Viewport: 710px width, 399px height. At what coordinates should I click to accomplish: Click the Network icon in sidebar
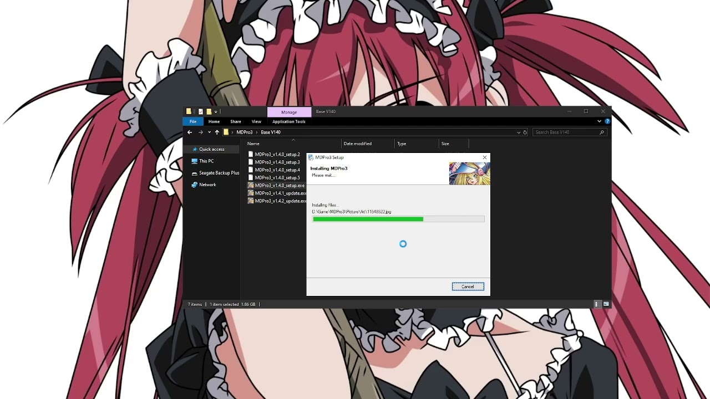(194, 185)
